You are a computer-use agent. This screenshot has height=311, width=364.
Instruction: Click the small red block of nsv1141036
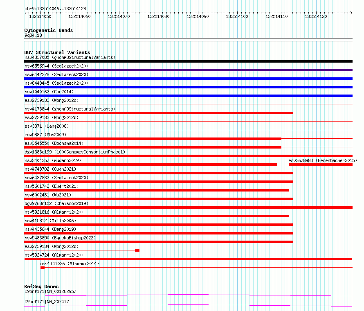pos(43,268)
